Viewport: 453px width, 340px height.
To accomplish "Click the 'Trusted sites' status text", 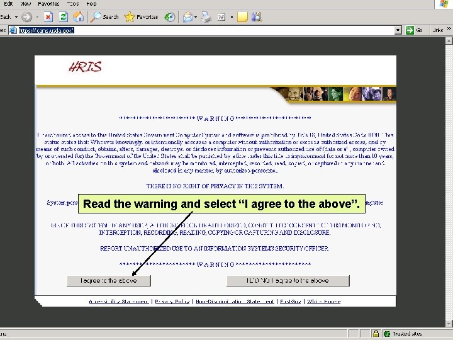I will pos(407,334).
